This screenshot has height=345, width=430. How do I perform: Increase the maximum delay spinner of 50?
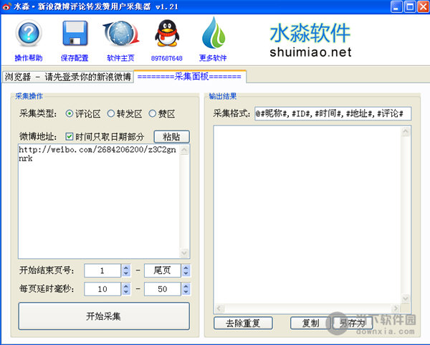coord(186,285)
